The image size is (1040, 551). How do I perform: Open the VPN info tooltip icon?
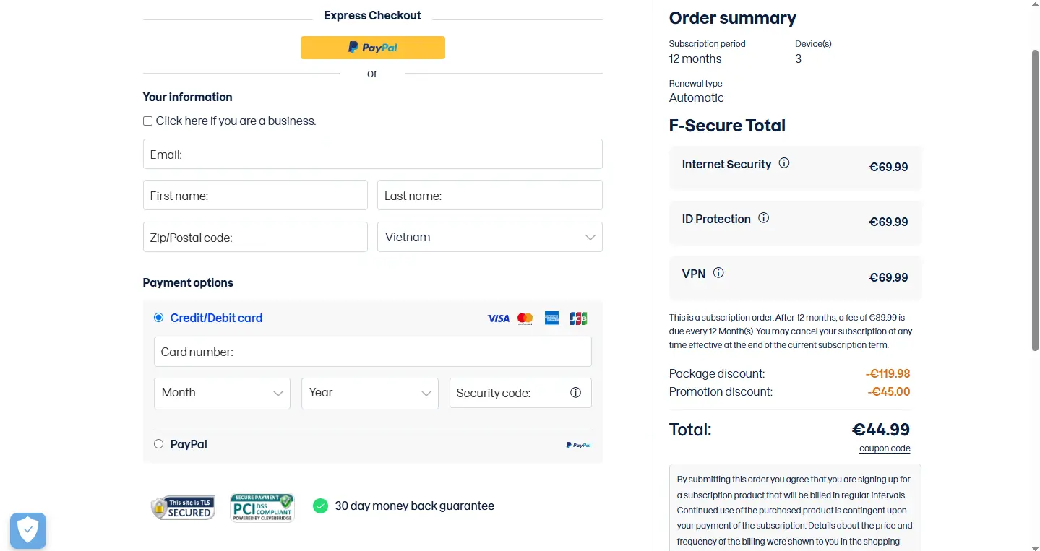pyautogui.click(x=718, y=273)
